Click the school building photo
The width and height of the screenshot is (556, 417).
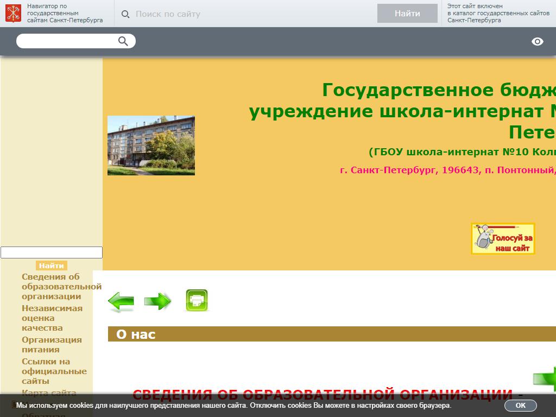(151, 146)
